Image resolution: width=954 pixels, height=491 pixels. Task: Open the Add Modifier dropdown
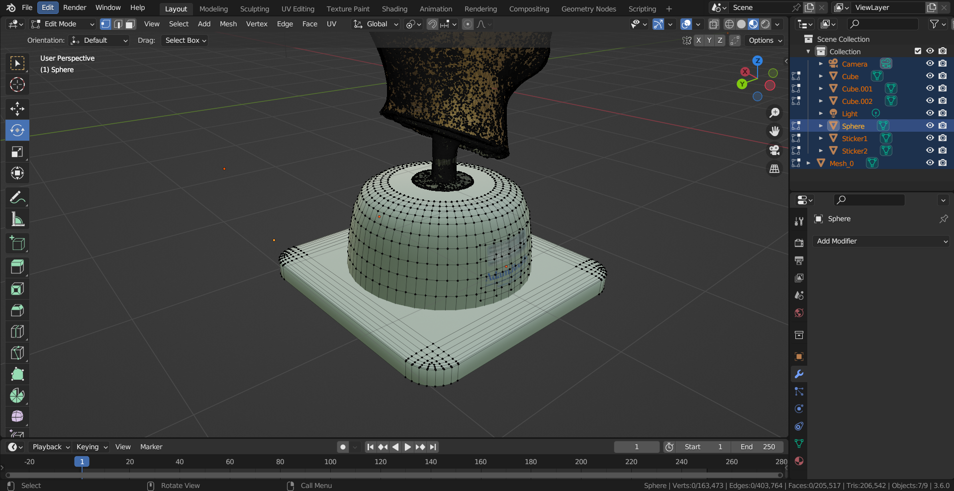[x=881, y=241]
